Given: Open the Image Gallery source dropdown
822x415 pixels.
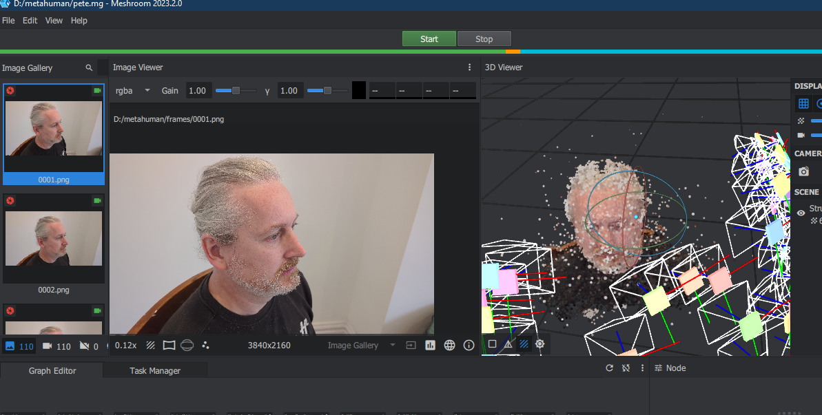Looking at the screenshot, I should 361,345.
